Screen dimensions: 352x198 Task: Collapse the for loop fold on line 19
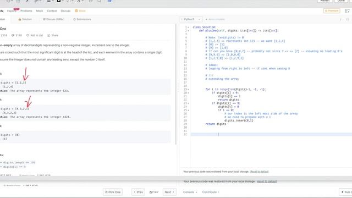(188, 89)
